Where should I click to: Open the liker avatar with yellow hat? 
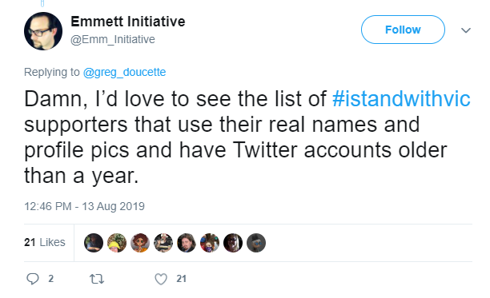coord(117,243)
